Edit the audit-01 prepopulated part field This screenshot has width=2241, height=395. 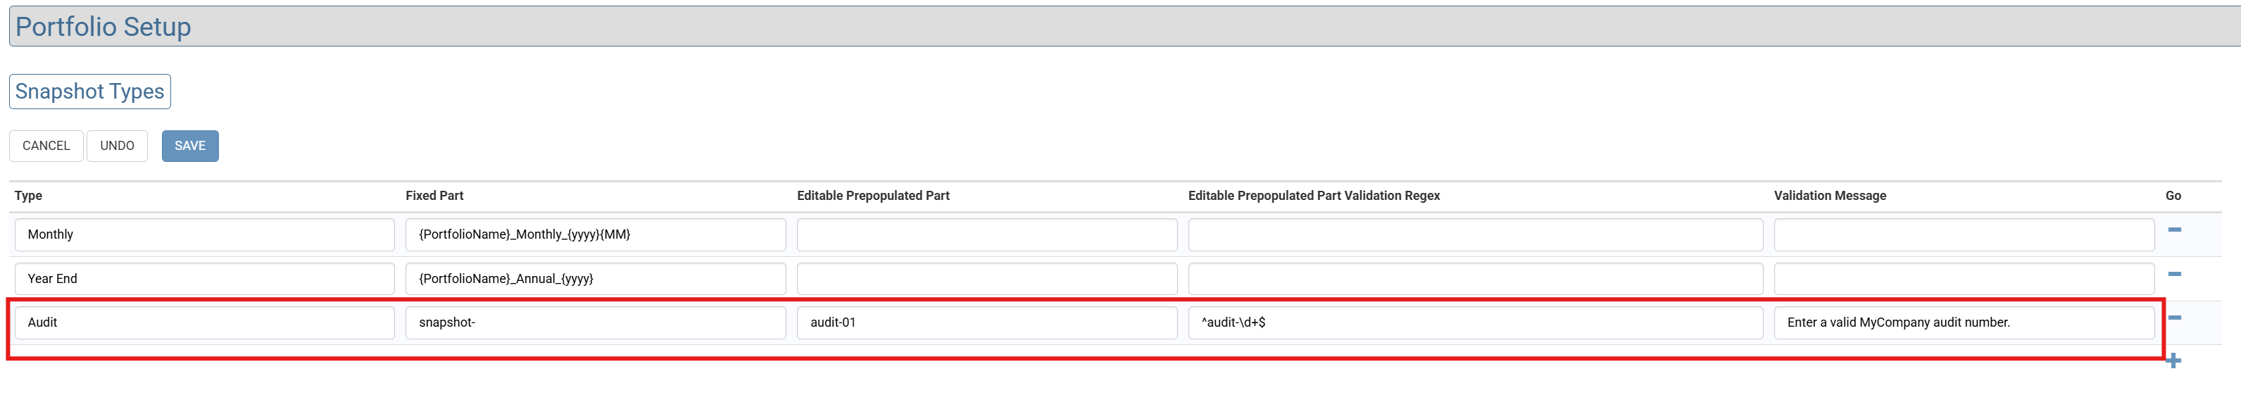[986, 322]
